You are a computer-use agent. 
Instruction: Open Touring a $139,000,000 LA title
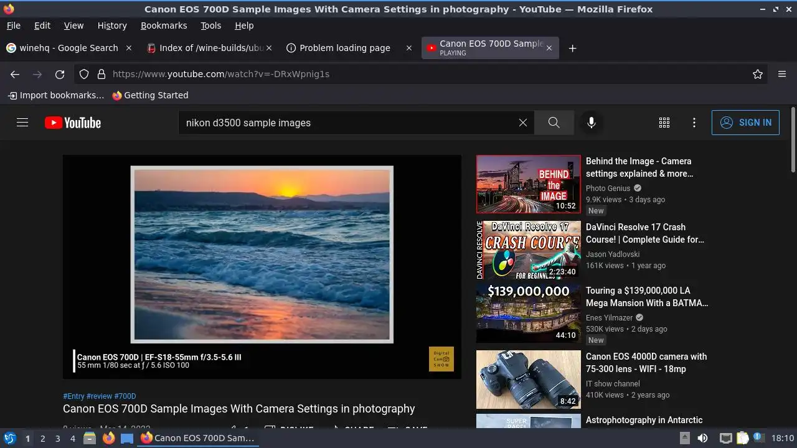coord(647,297)
